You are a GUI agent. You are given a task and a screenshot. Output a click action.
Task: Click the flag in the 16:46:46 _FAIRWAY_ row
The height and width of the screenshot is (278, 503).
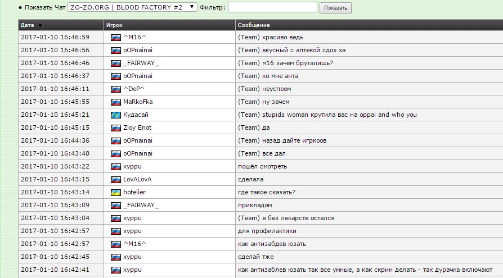click(116, 63)
